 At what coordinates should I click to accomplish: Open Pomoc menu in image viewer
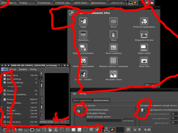(33, 69)
